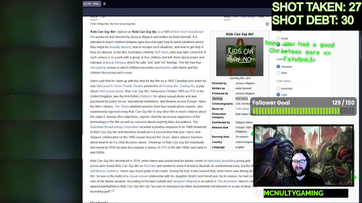Image resolution: width=362 pixels, height=203 pixels.
Task: Open the 'British' link
Action: click(x=175, y=32)
